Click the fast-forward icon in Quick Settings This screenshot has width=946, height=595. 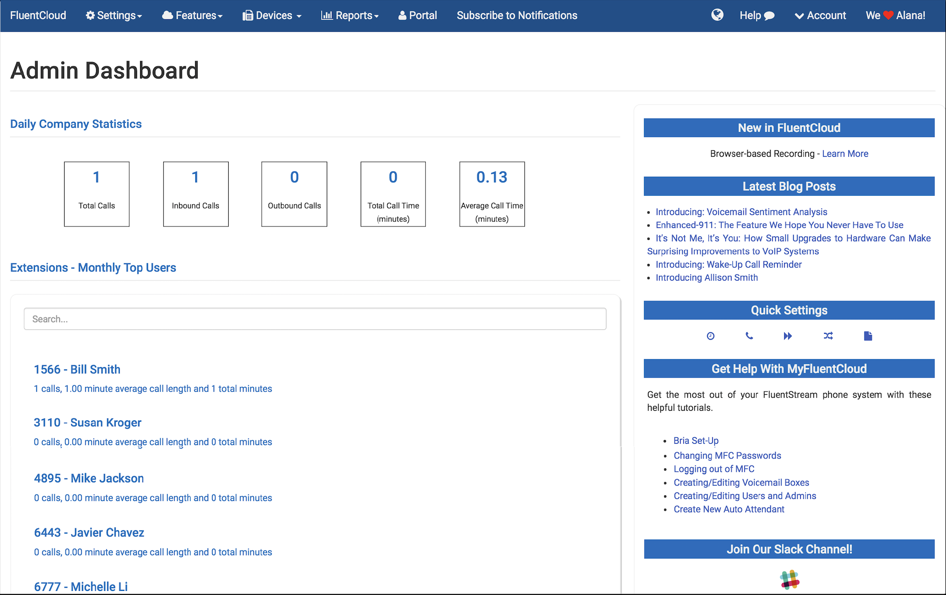click(787, 336)
